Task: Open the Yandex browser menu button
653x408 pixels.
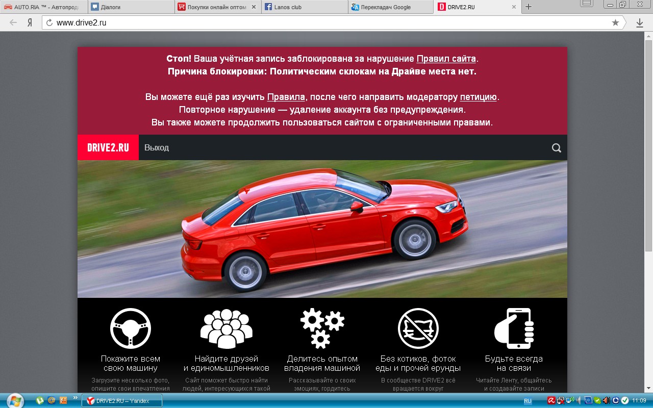Action: click(x=587, y=4)
